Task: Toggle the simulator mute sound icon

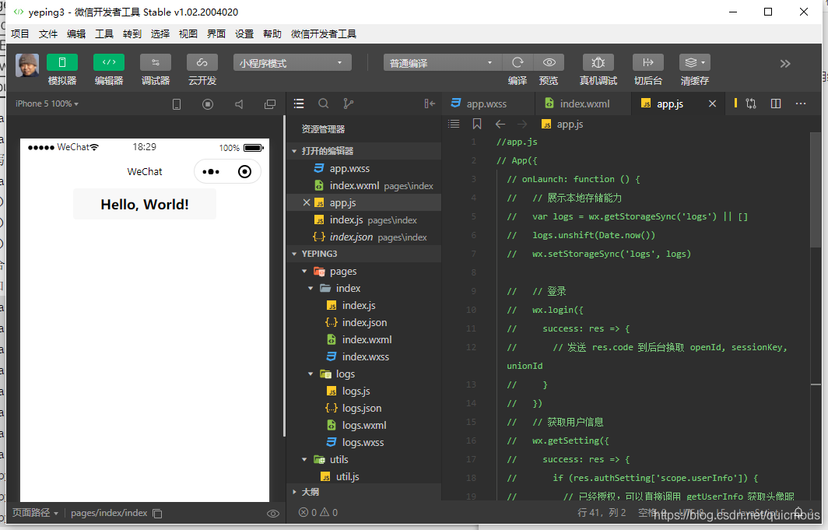Action: 239,104
